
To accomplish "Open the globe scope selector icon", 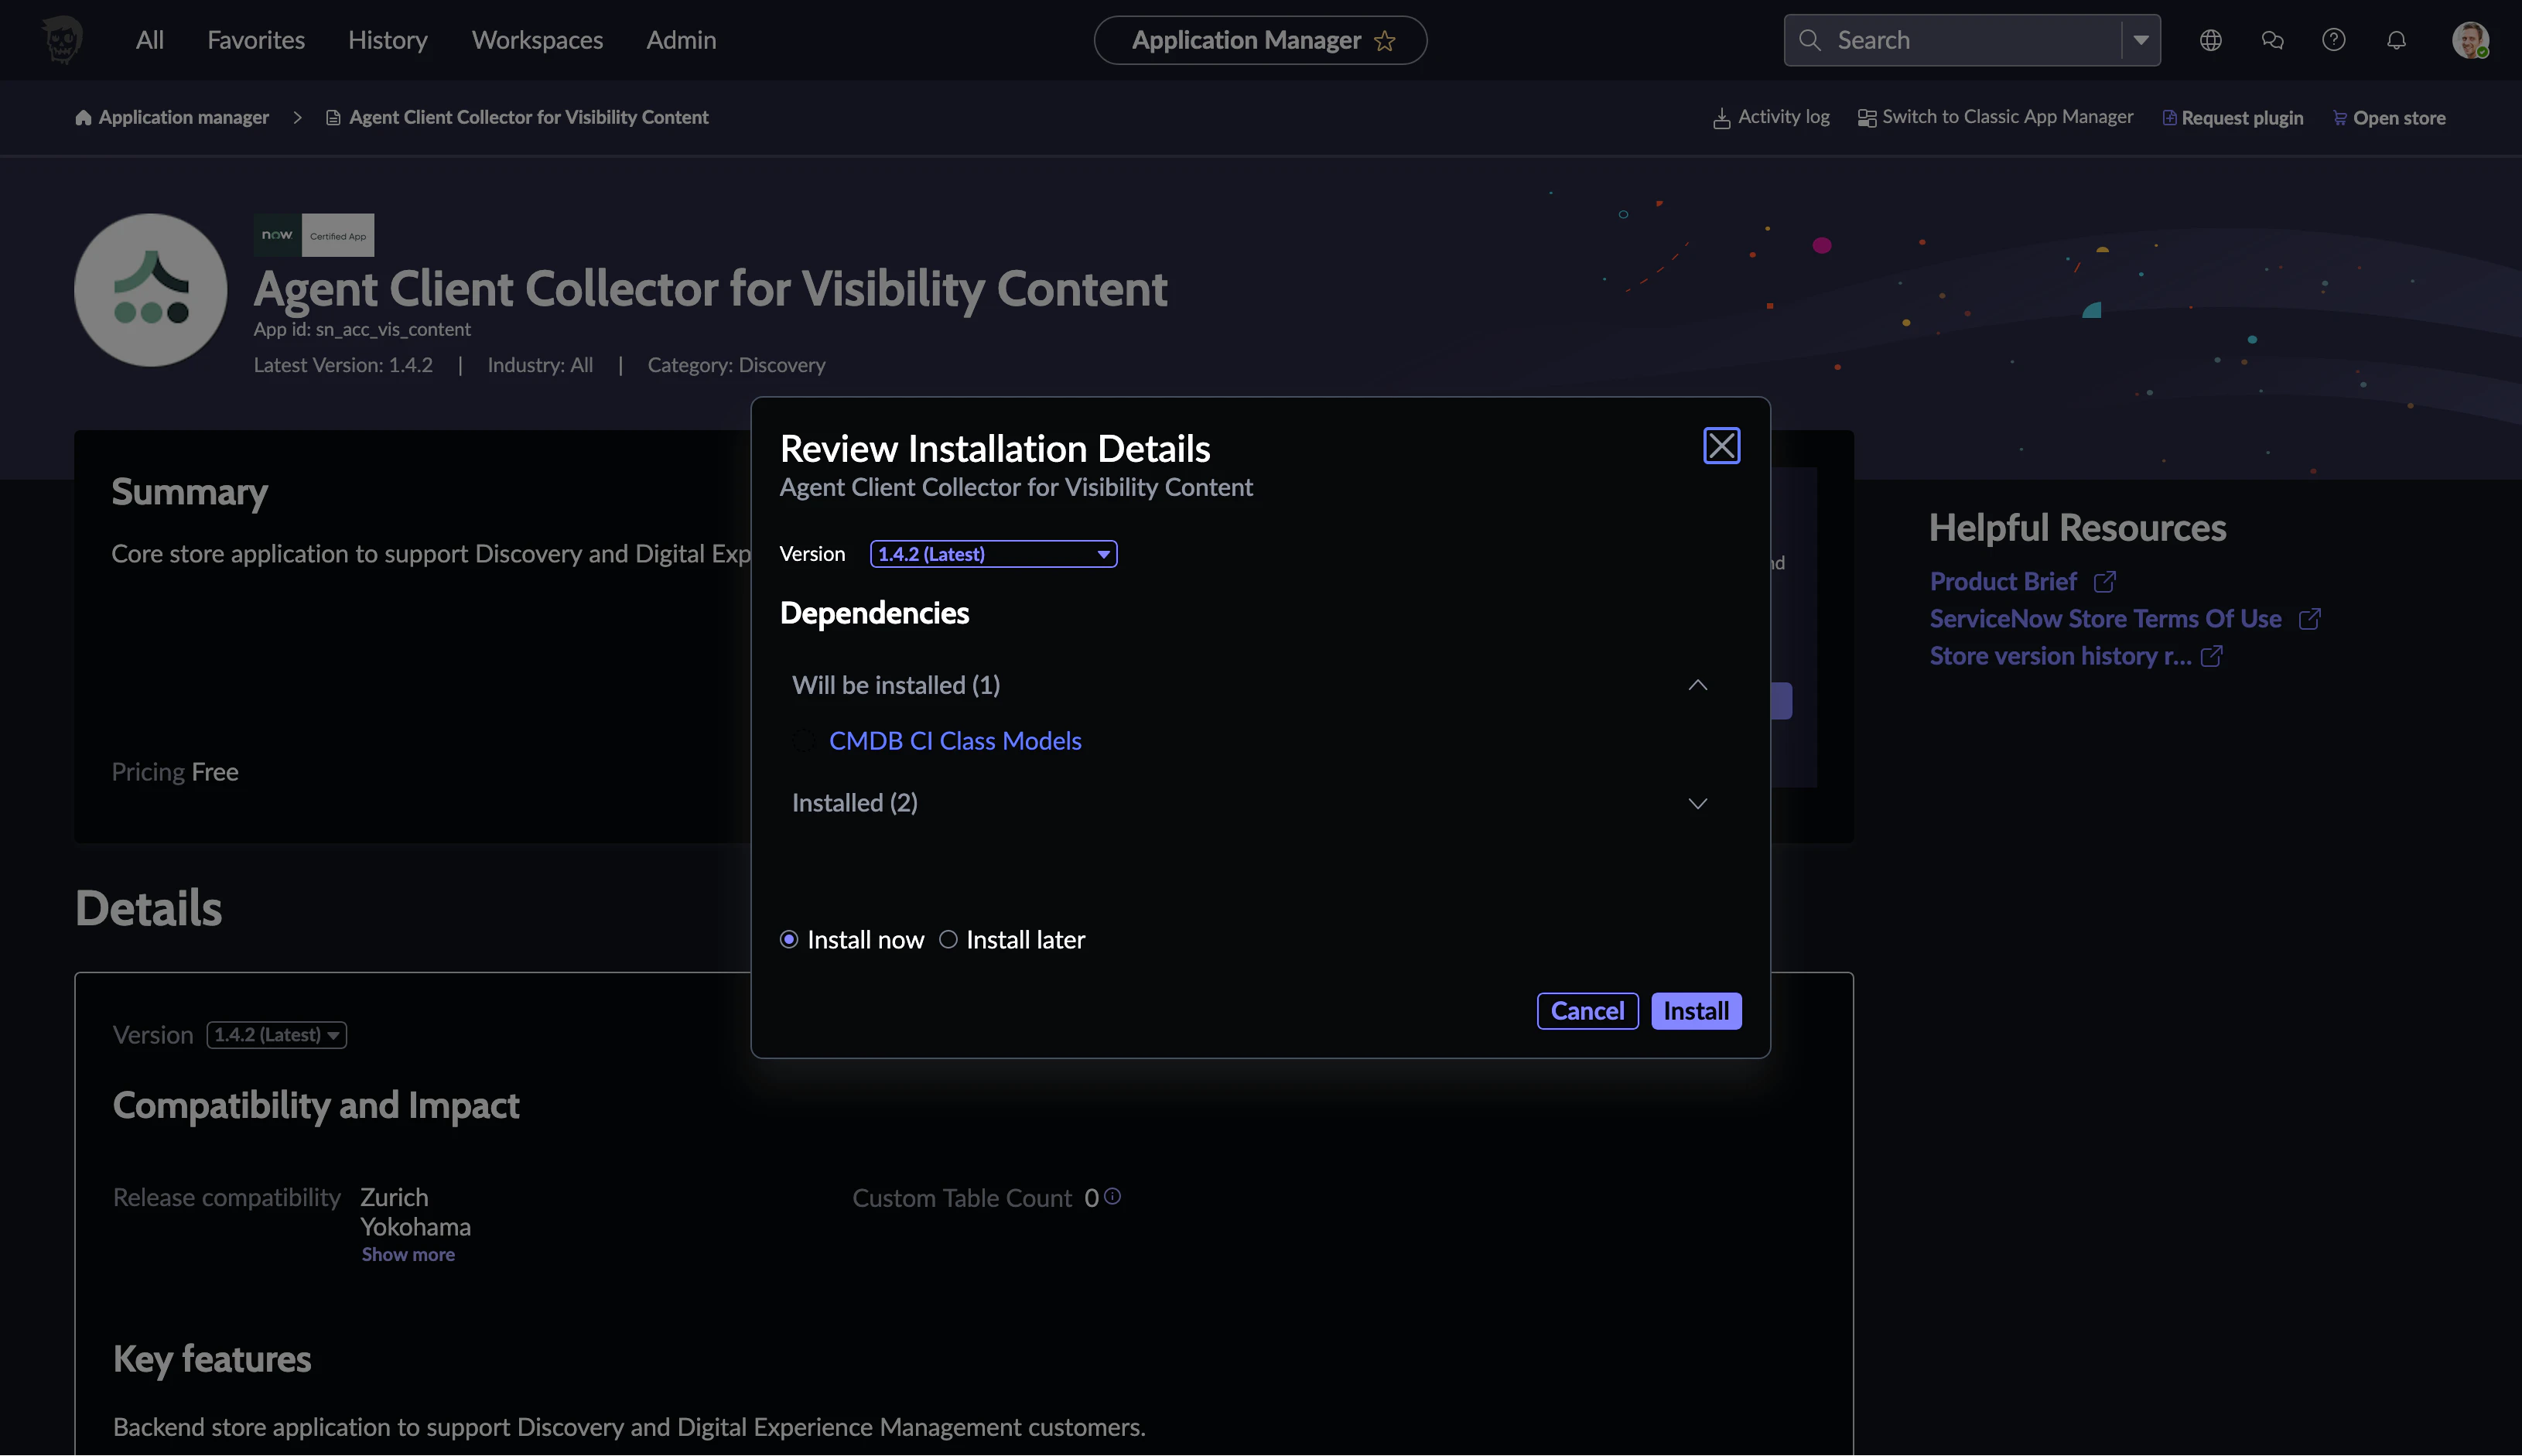I will tap(2210, 40).
